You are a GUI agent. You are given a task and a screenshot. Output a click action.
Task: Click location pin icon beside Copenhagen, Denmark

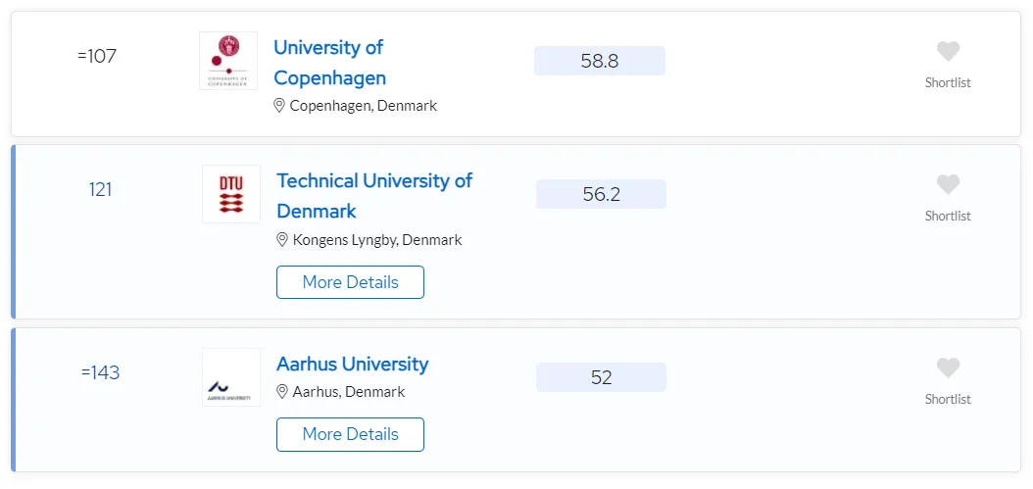click(279, 106)
